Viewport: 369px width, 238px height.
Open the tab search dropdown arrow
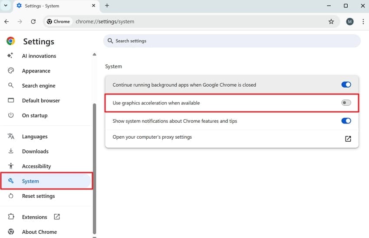[x=6, y=5]
